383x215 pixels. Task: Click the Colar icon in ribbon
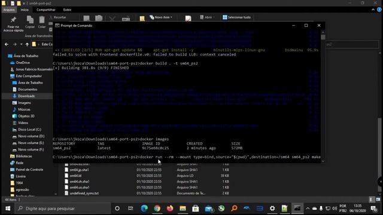(x=42, y=20)
